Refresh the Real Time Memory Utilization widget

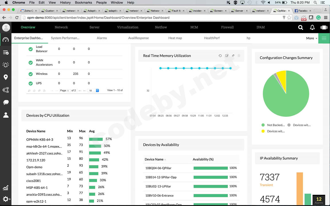[x=220, y=56]
